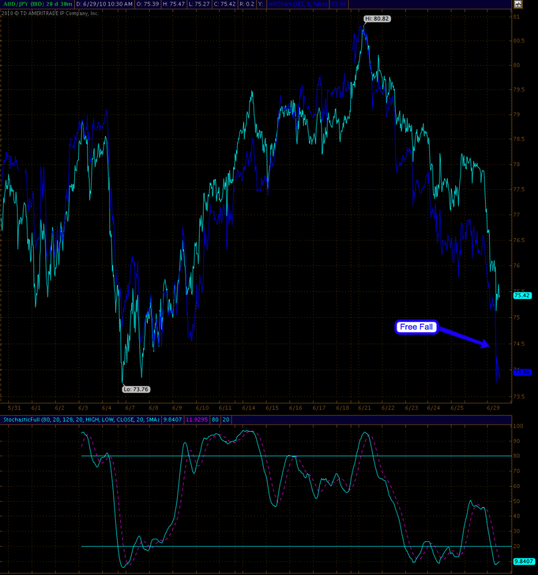This screenshot has height=575, width=538.
Task: Click the 6/29 date on time axis
Action: coord(493,408)
